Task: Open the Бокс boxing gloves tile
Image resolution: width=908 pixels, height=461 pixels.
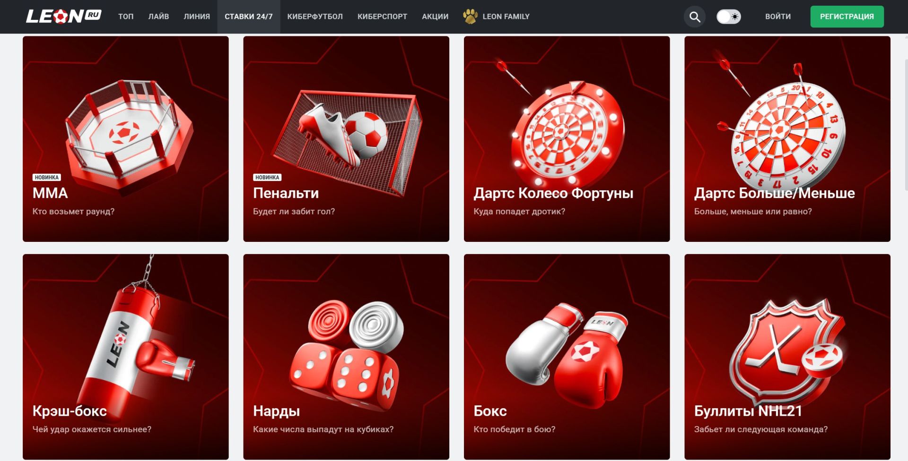Action: tap(567, 357)
